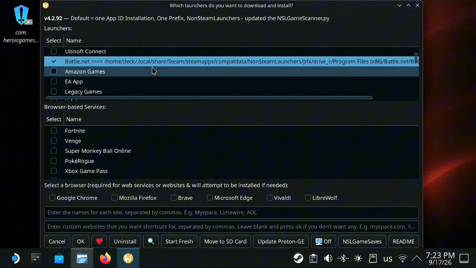
Task: Click the heart donate button
Action: point(99,241)
